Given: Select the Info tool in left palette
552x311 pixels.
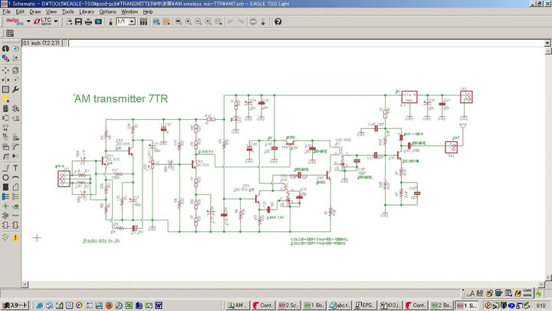Looking at the screenshot, I should pos(5,48).
